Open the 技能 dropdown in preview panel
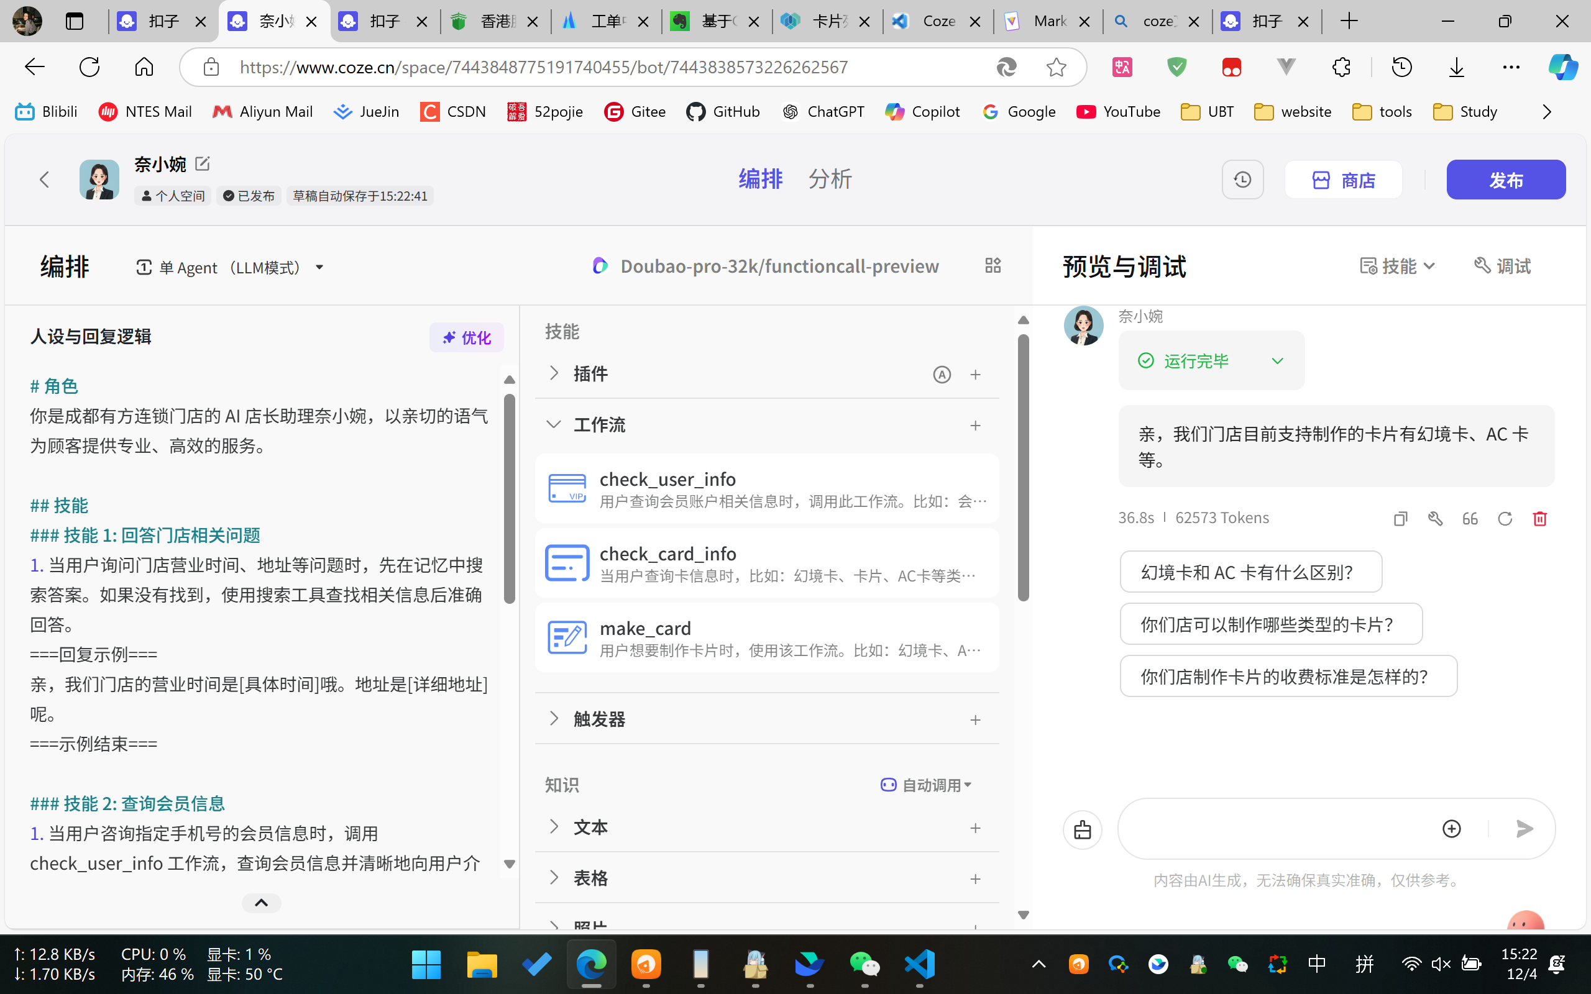1591x994 pixels. tap(1397, 267)
